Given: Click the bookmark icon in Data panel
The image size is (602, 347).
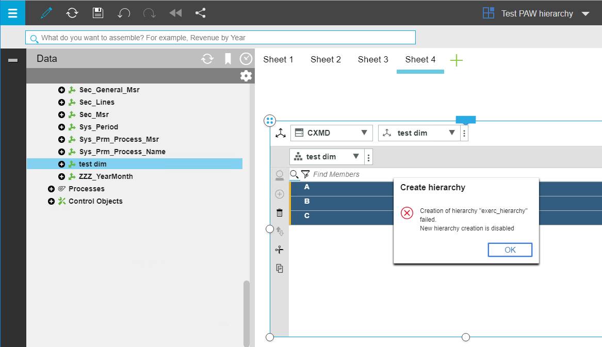Looking at the screenshot, I should click(x=227, y=59).
